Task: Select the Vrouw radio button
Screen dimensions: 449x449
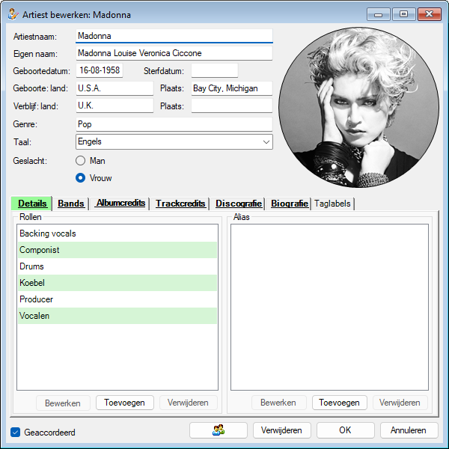Action: 81,178
